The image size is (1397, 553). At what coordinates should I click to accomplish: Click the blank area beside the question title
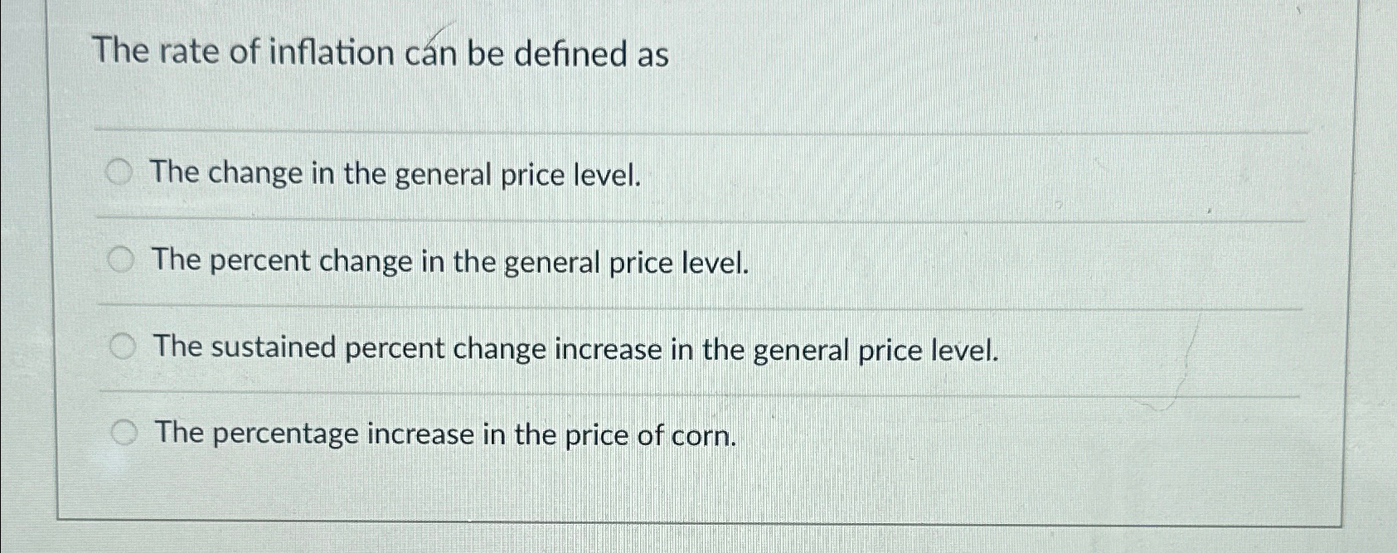[x=995, y=53]
